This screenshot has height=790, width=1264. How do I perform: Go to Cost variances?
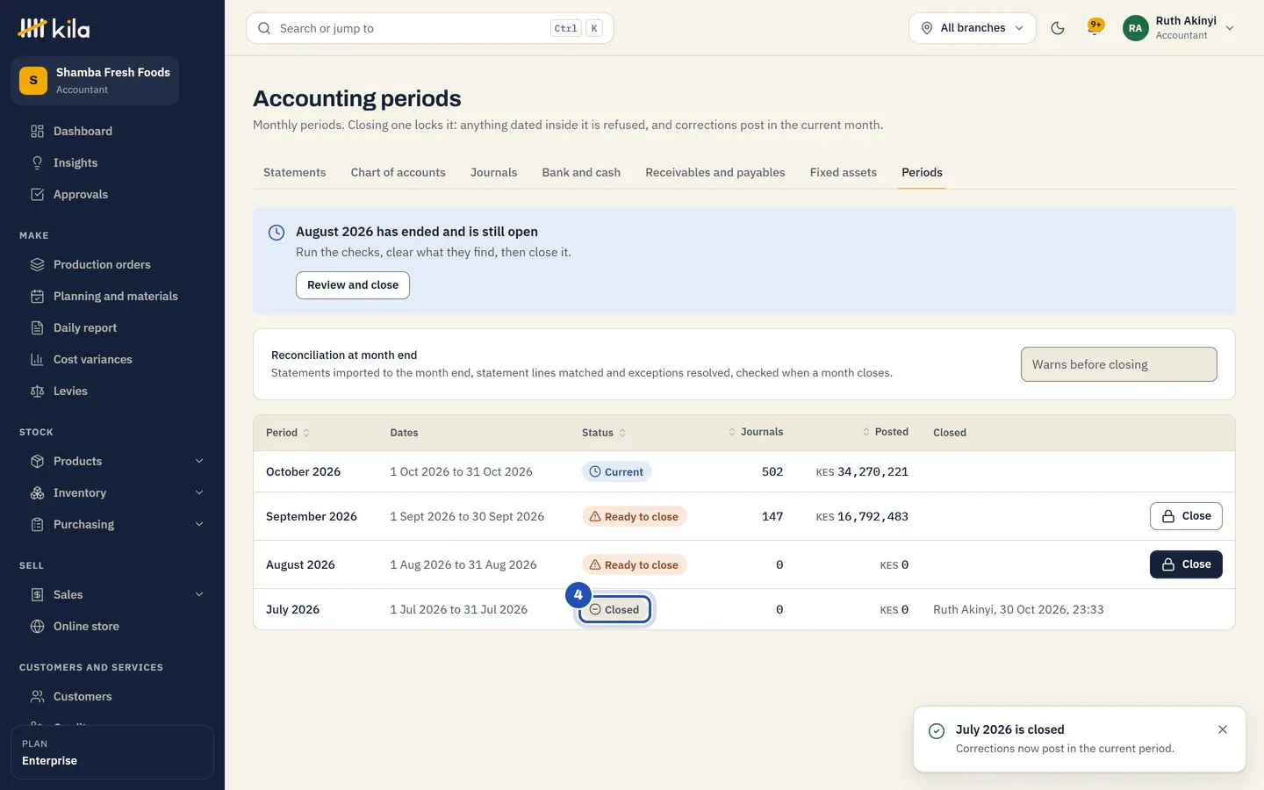(112, 360)
